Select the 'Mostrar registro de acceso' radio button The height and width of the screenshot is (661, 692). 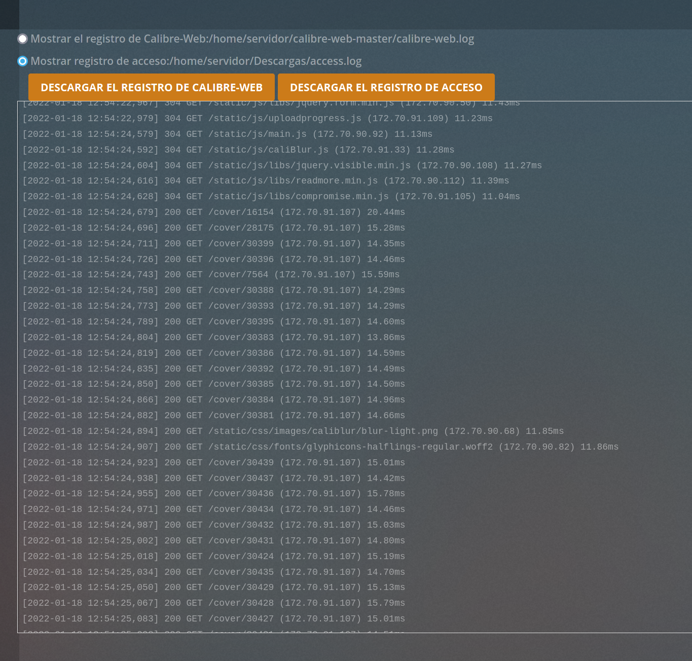[22, 61]
